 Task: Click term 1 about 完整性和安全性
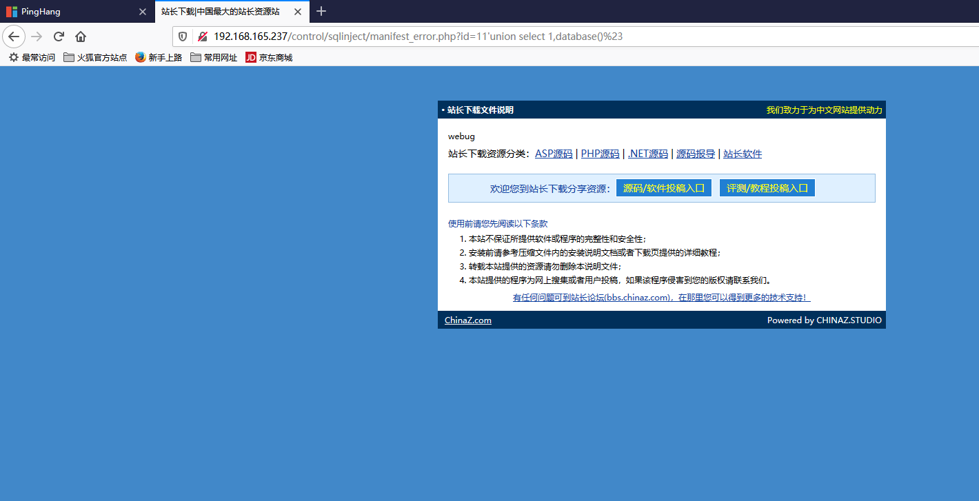click(558, 239)
